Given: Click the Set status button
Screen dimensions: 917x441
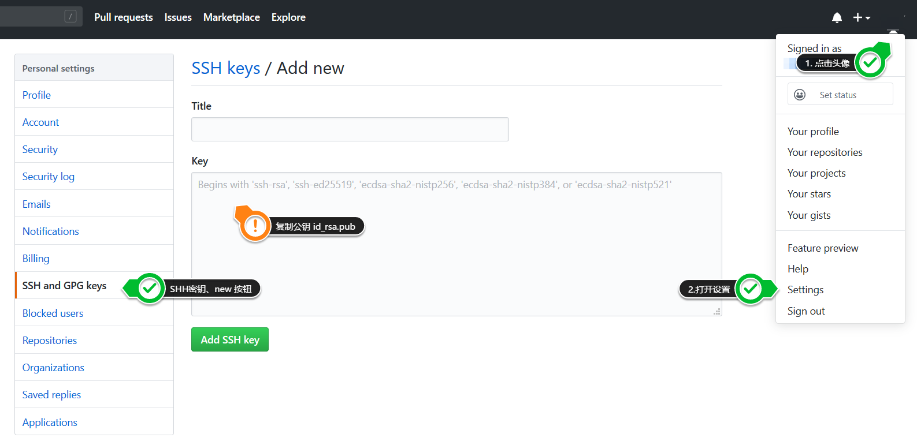Looking at the screenshot, I should tap(840, 94).
